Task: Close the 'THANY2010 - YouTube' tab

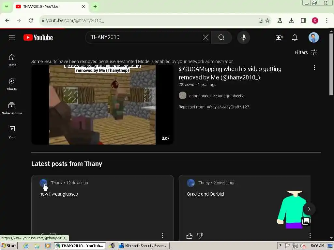Action: pyautogui.click(x=83, y=7)
